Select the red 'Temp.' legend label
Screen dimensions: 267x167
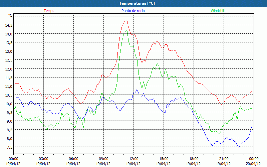tap(49, 11)
